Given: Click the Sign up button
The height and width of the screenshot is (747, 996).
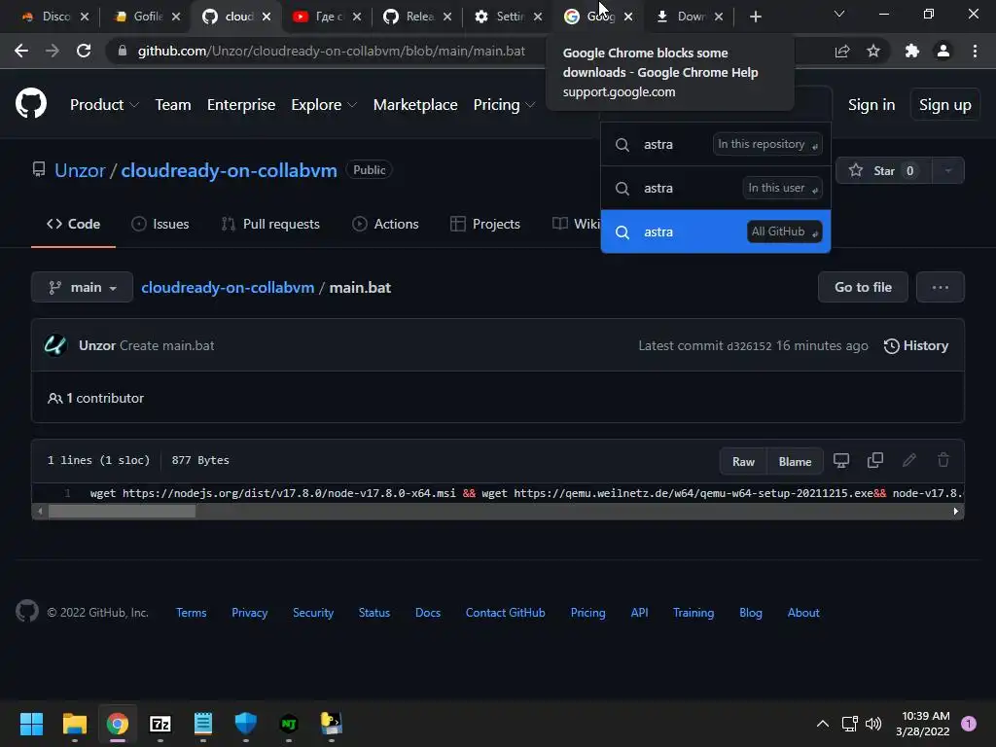Looking at the screenshot, I should 945,105.
